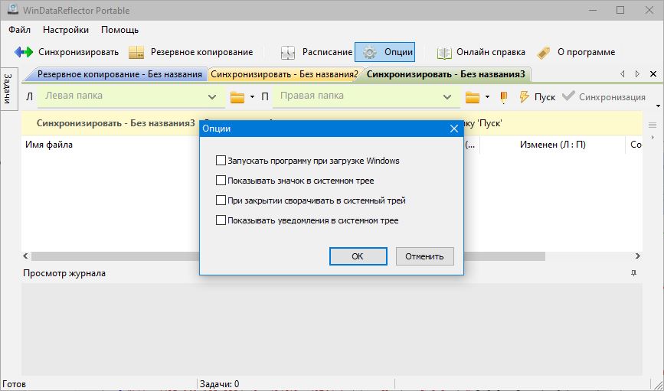The image size is (664, 391).
Task: Click the Пуск lightning icon
Action: (525, 96)
